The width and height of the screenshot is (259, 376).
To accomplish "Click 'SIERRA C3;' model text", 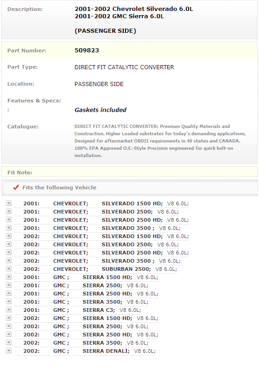I will (99, 310).
